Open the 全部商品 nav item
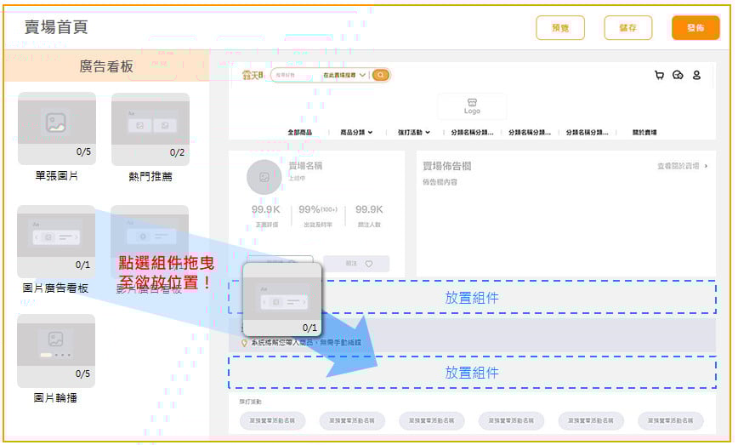The height and width of the screenshot is (445, 738). pos(299,133)
